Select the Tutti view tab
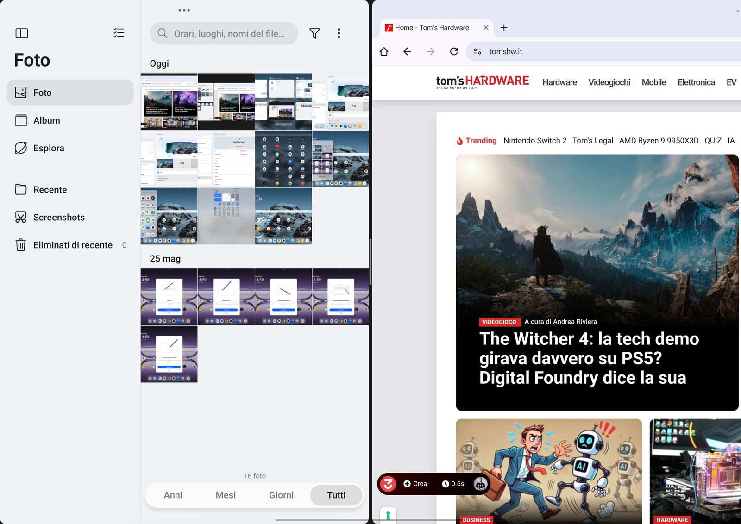741x524 pixels. (336, 495)
